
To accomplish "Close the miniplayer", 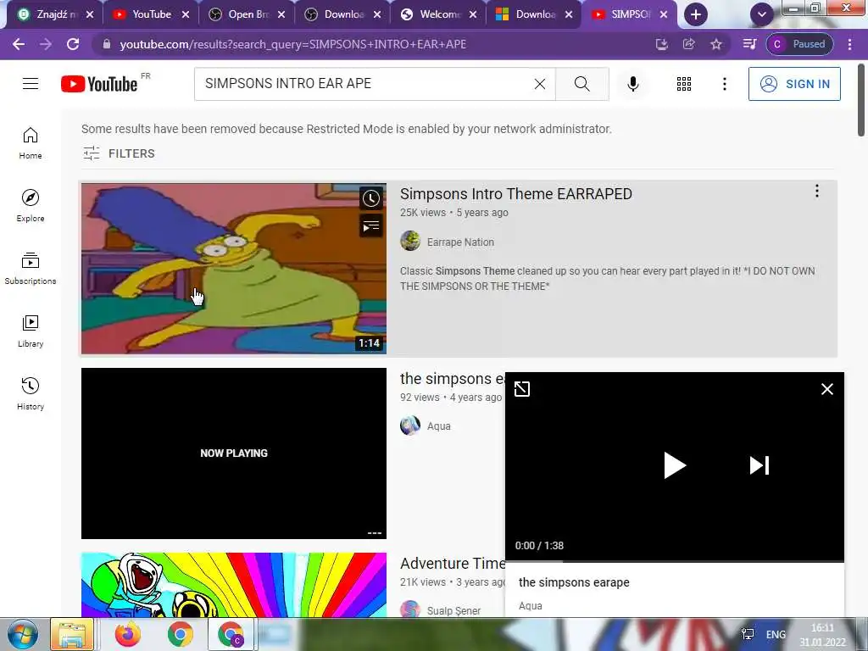I will click(827, 389).
